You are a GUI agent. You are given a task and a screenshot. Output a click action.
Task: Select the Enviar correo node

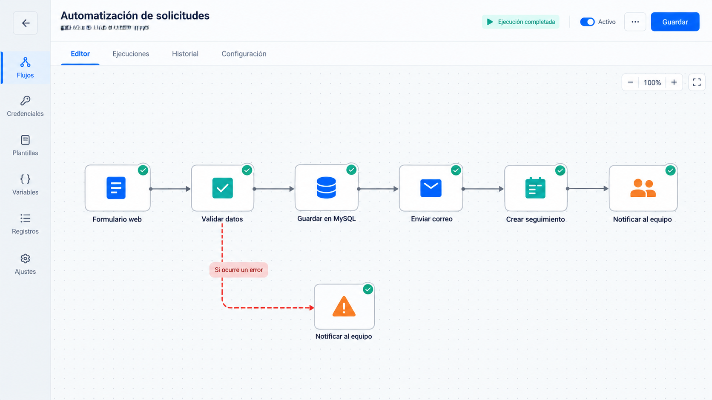[x=431, y=188]
